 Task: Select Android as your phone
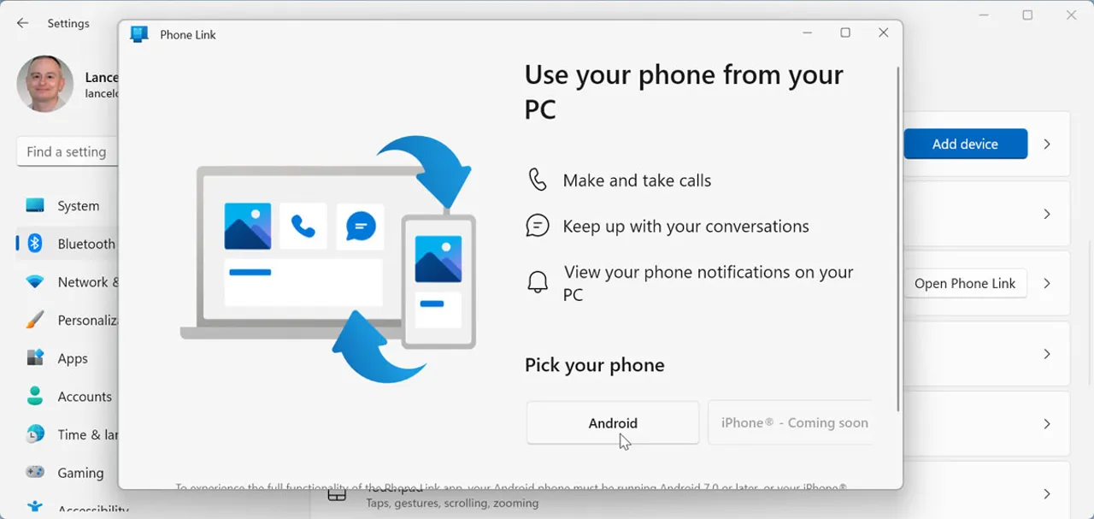pyautogui.click(x=612, y=422)
